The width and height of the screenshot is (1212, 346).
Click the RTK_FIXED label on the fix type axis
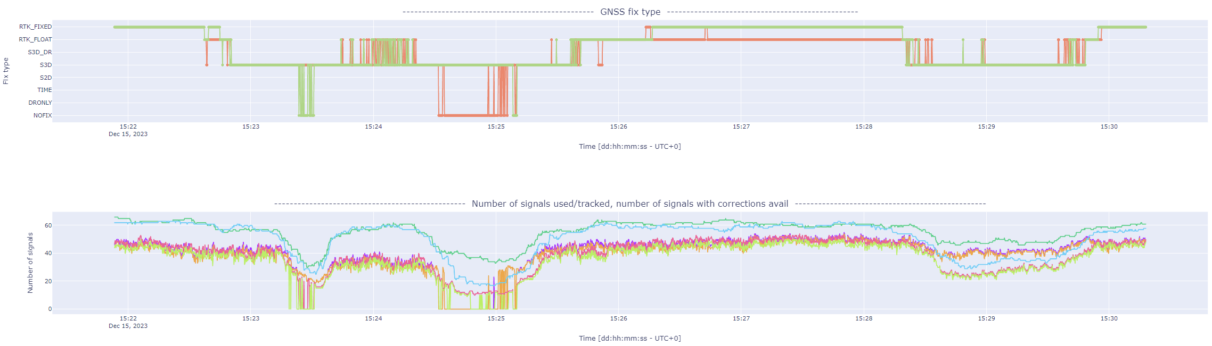(x=36, y=27)
